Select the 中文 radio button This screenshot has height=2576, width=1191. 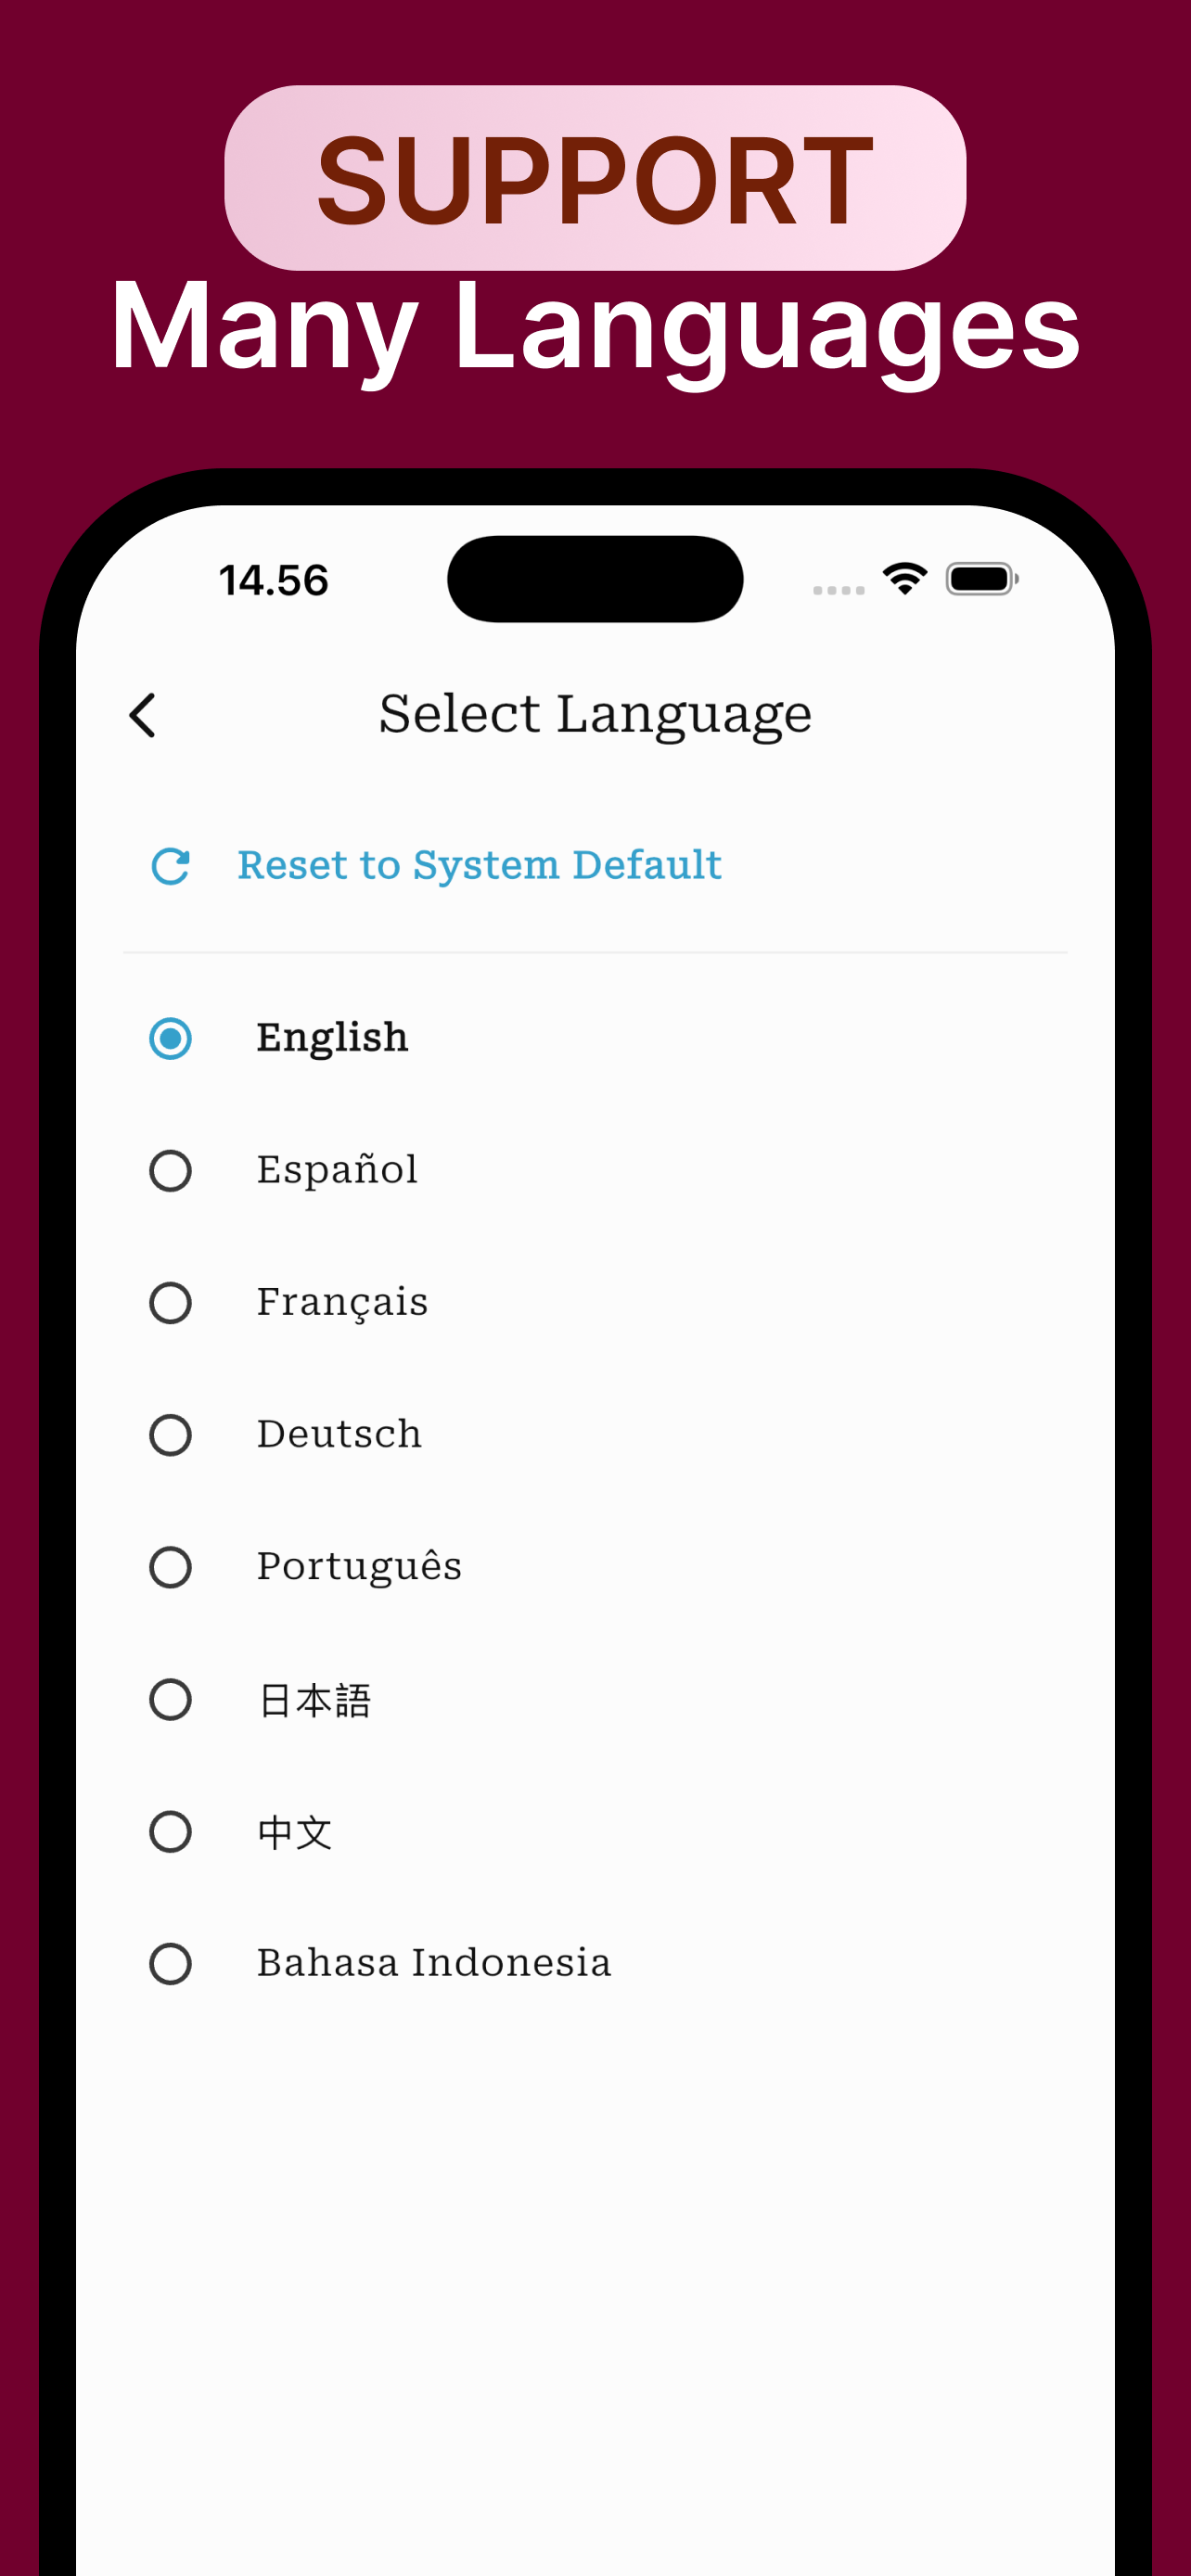click(171, 1831)
